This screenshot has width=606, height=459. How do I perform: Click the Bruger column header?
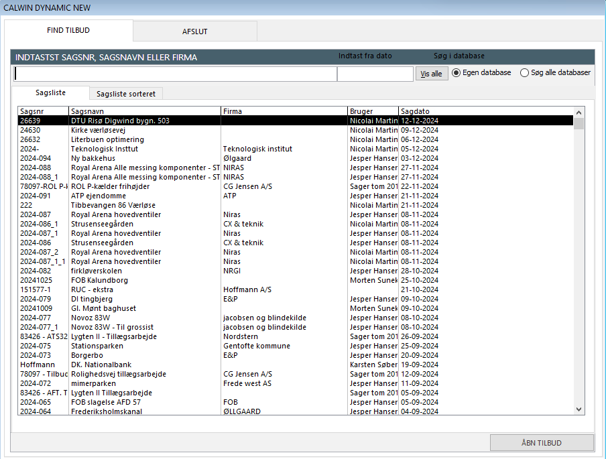point(373,111)
